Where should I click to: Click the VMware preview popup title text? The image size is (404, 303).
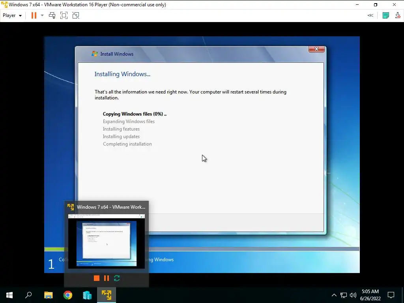pos(111,207)
